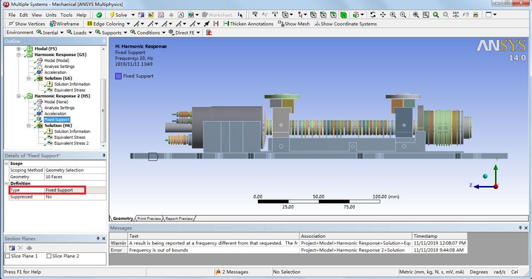Collapse the Solution (G6) node
Viewport: 532px width, 279px height.
pyautogui.click(x=29, y=78)
